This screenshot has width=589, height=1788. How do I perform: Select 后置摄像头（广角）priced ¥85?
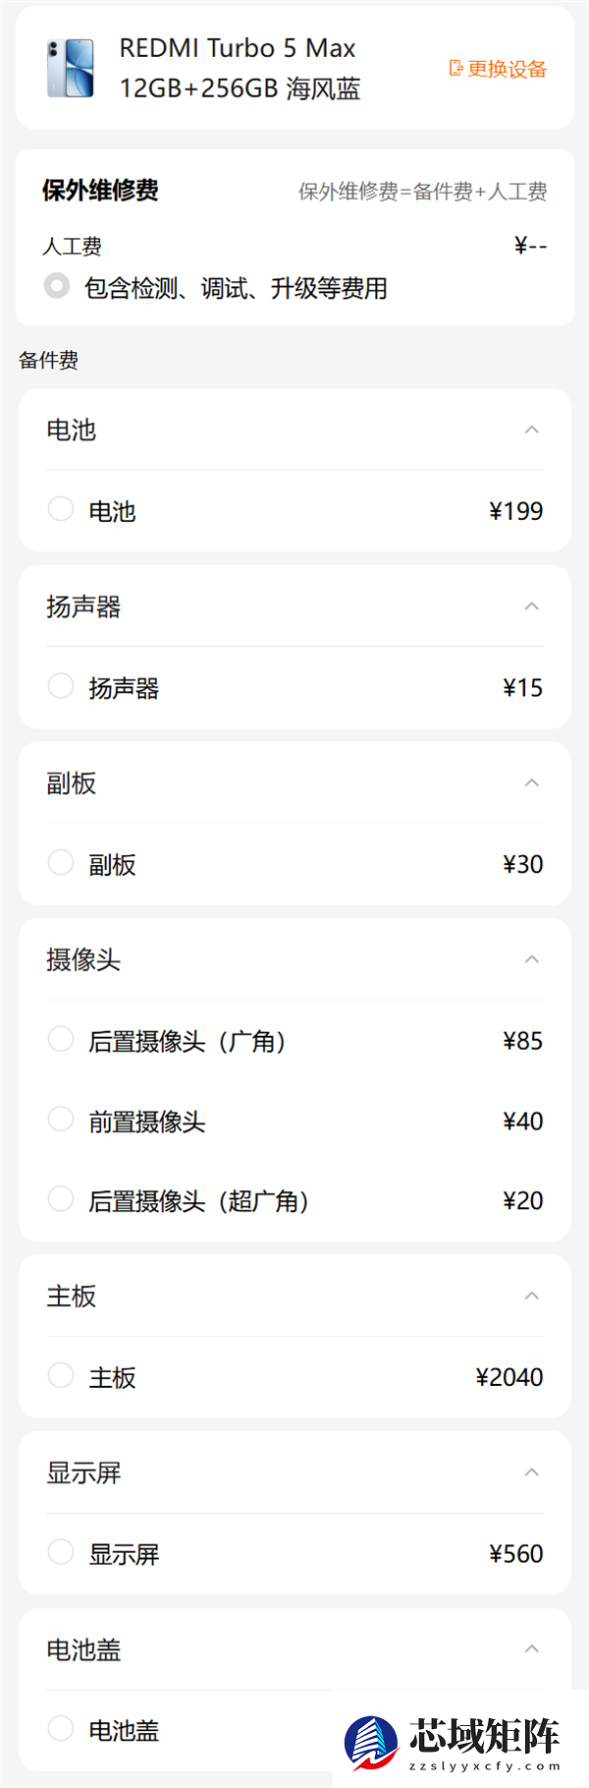pos(60,1039)
